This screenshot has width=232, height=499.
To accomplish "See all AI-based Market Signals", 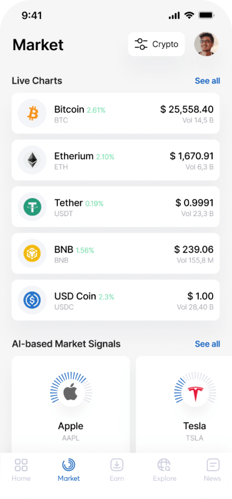I will (x=207, y=344).
